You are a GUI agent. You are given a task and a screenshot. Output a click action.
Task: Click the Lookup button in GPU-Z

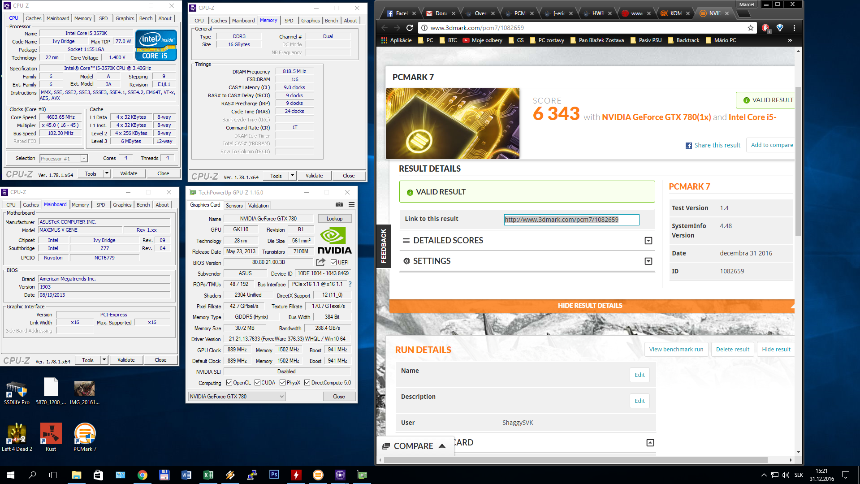coord(335,219)
